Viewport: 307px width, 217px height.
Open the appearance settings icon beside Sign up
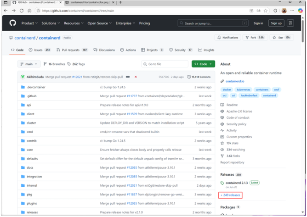290,23
